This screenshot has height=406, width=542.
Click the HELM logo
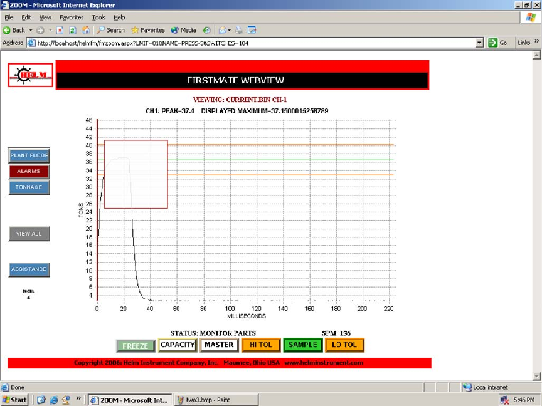click(30, 75)
